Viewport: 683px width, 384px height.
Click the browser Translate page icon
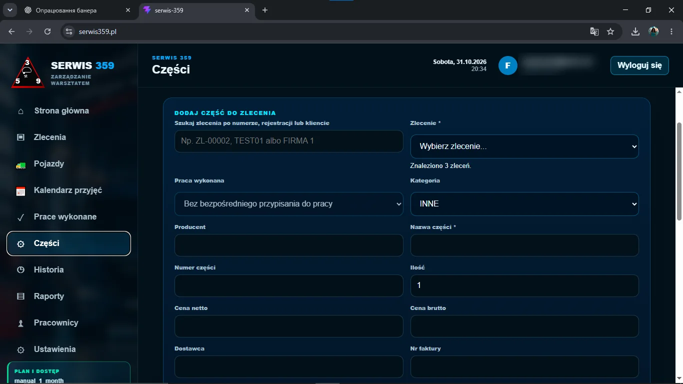pyautogui.click(x=594, y=31)
